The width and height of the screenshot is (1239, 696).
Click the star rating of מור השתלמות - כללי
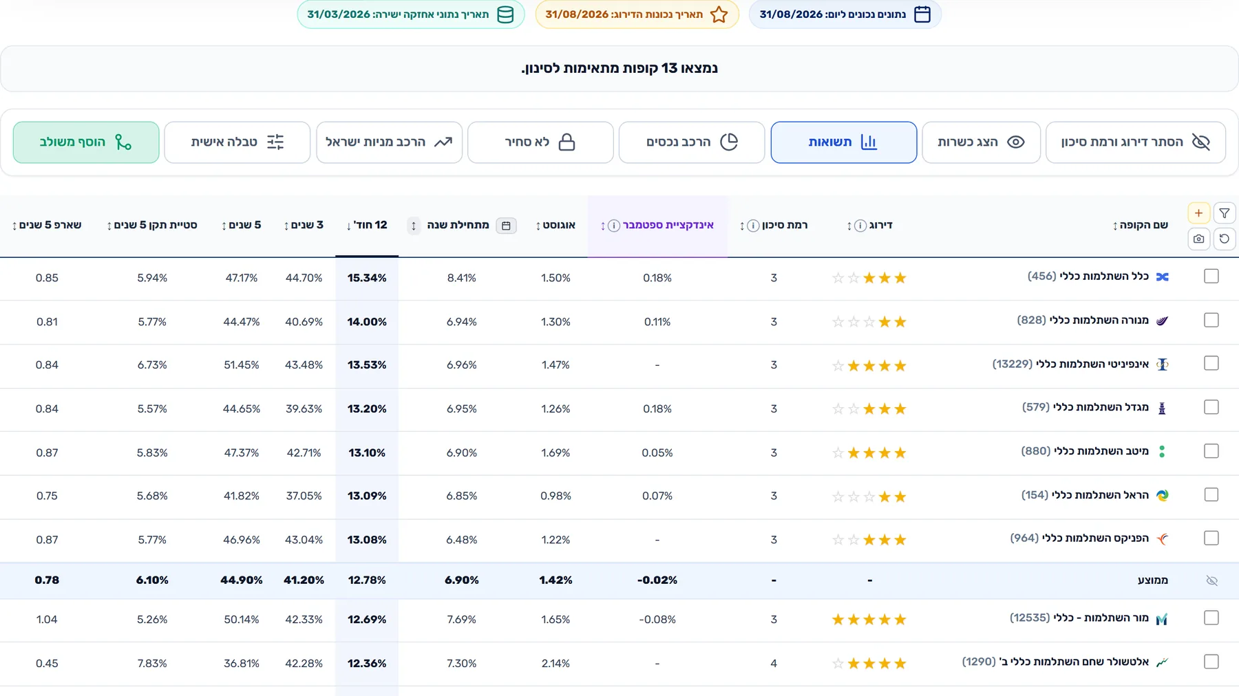point(869,620)
